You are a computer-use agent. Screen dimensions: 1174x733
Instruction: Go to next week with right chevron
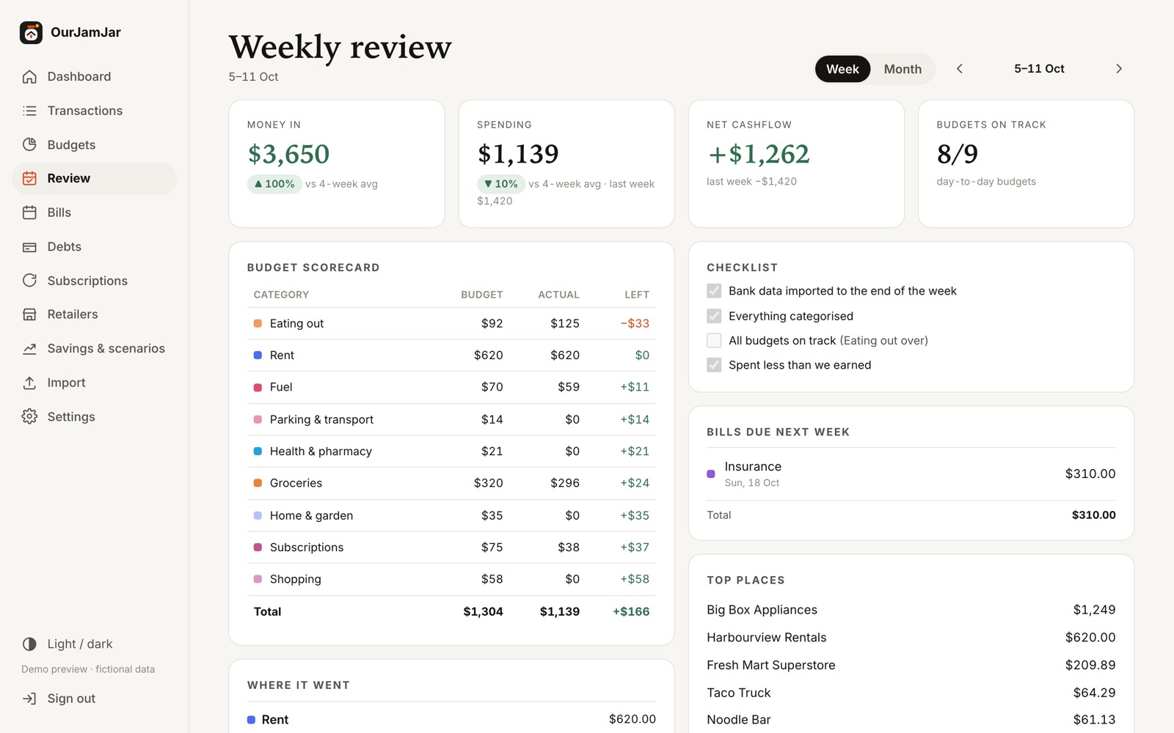tap(1119, 69)
